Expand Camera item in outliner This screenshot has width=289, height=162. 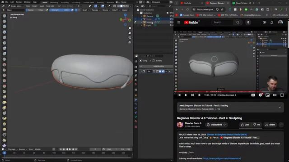141,16
